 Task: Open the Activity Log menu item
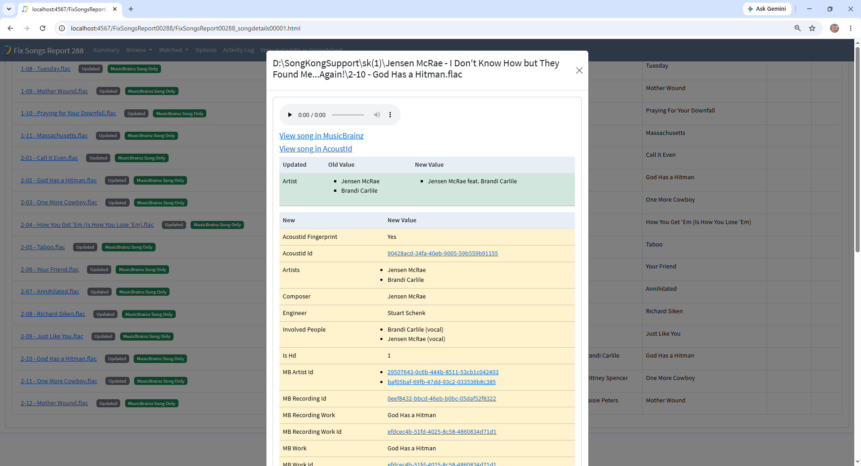point(238,50)
